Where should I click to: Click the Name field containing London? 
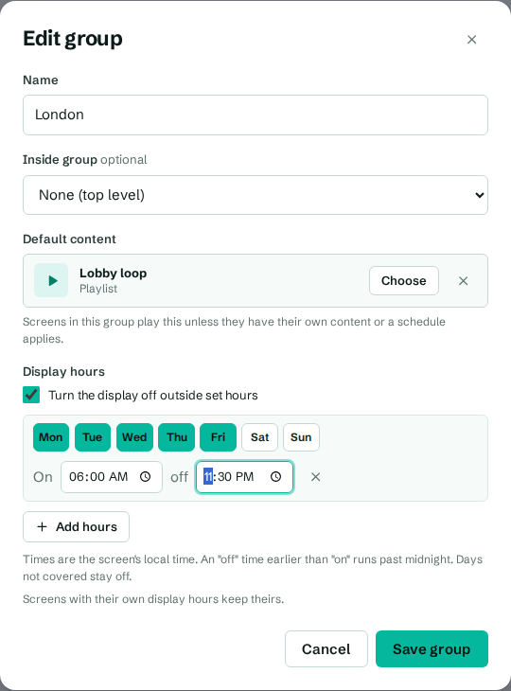coord(255,115)
